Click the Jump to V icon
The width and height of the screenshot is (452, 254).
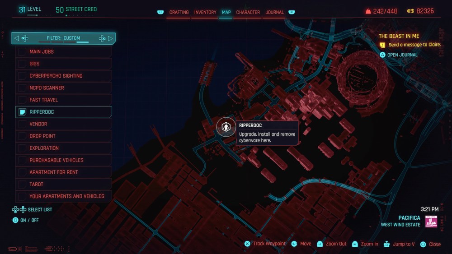click(386, 244)
